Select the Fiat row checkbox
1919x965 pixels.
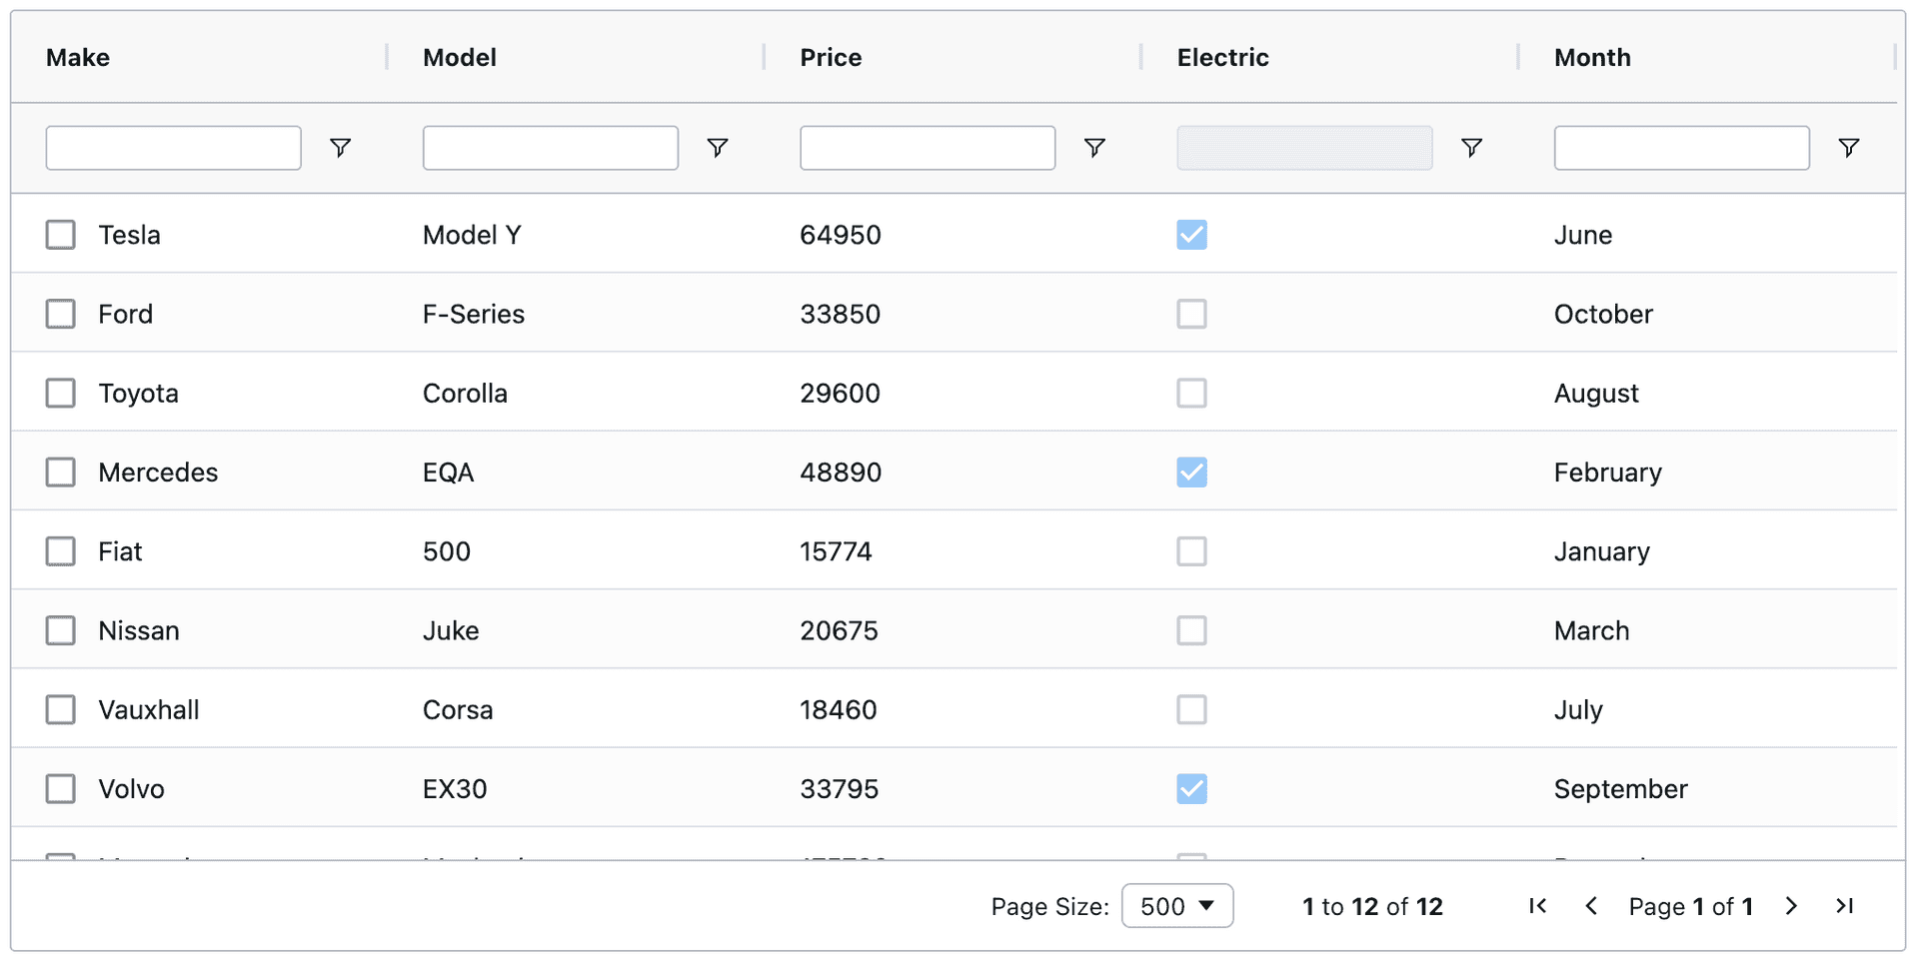61,551
